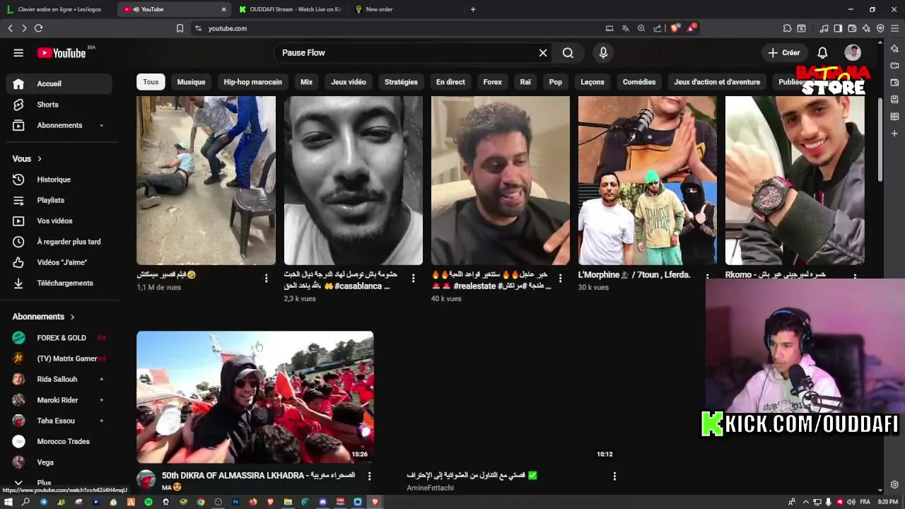Click the YouTube logo
The width and height of the screenshot is (905, 509).
(x=62, y=53)
